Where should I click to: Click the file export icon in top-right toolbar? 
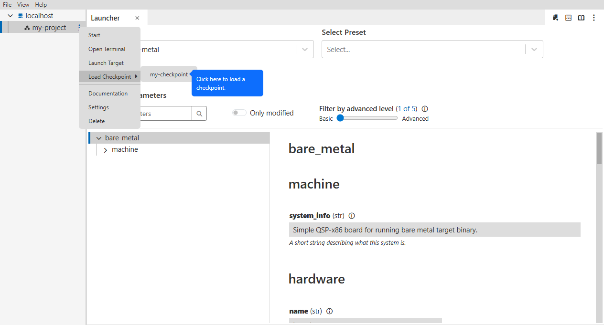tap(556, 18)
